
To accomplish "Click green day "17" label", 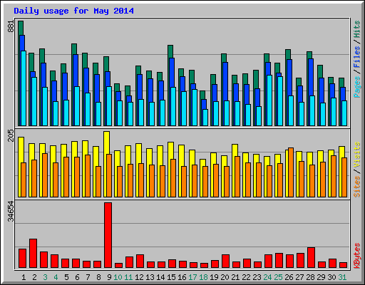I will tap(192, 277).
